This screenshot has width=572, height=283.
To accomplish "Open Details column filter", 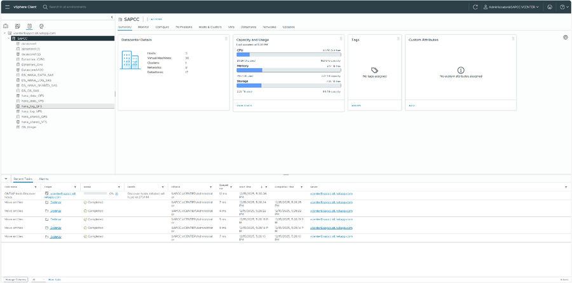I will [162, 186].
